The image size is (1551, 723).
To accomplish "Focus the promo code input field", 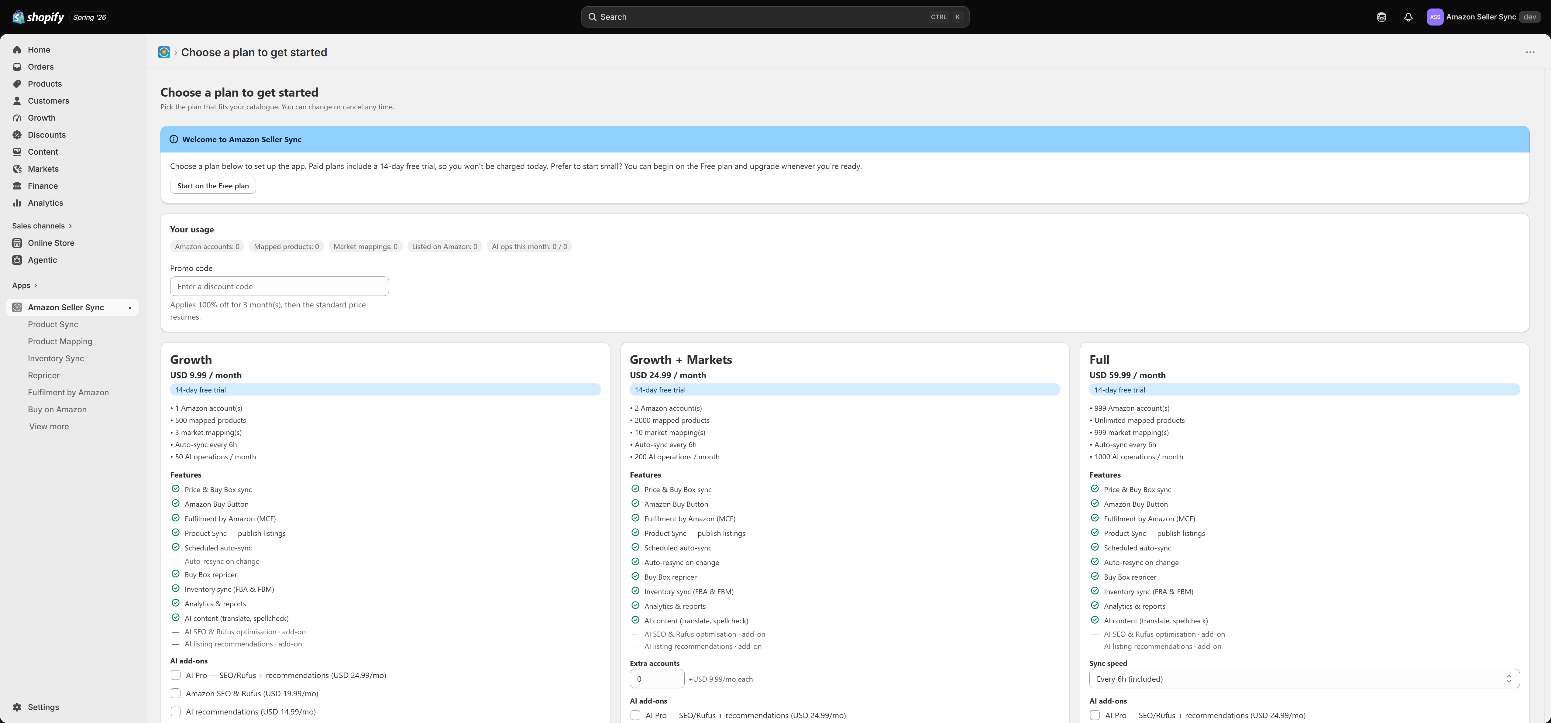I will (x=279, y=286).
